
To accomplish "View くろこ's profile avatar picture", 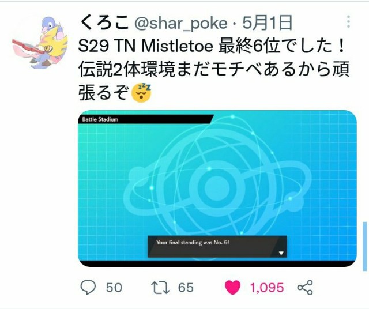I will pyautogui.click(x=40, y=42).
